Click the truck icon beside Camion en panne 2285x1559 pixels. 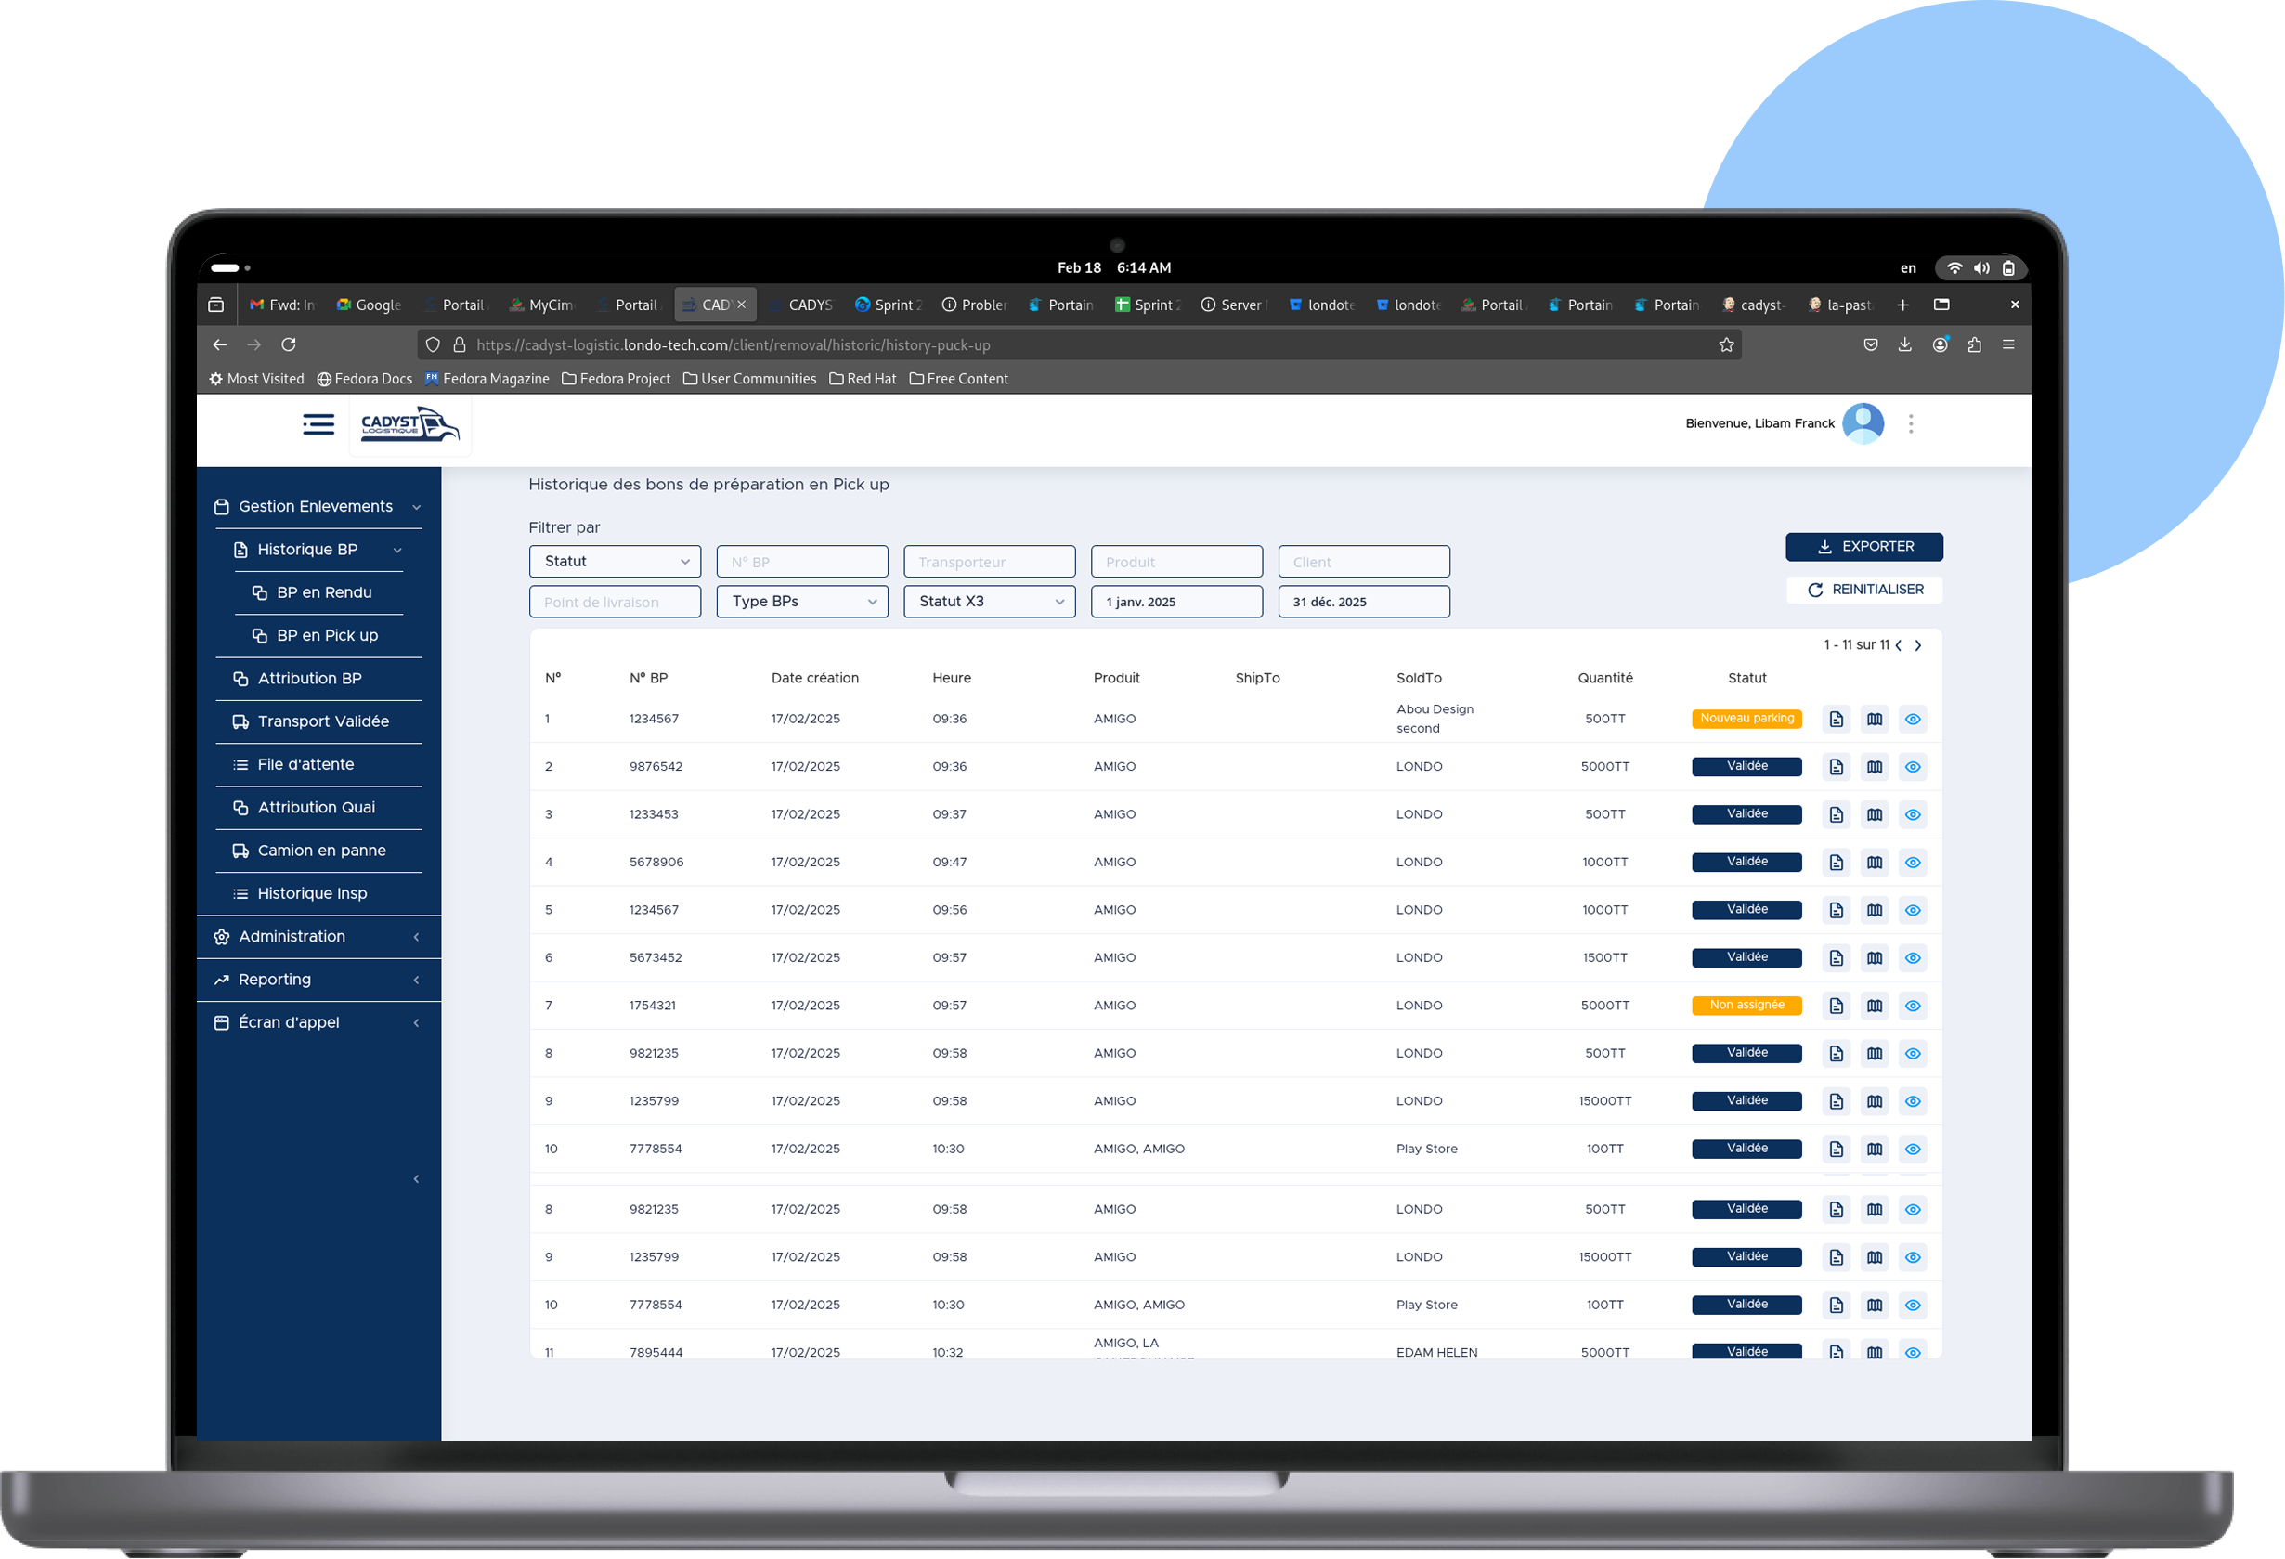(x=240, y=851)
